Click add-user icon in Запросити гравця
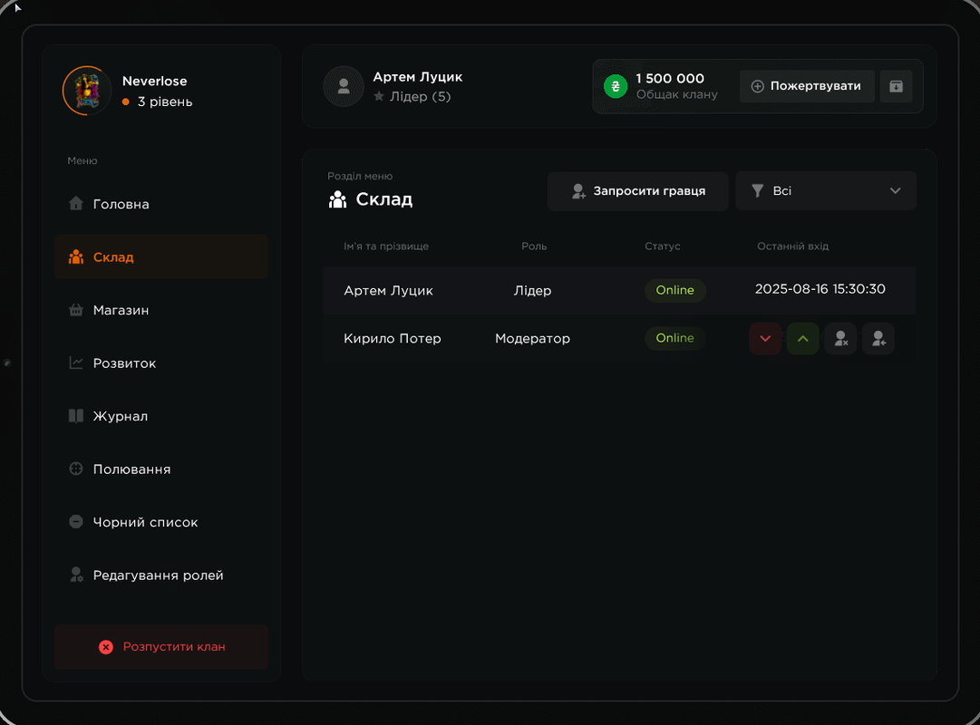This screenshot has width=980, height=725. coord(578,191)
